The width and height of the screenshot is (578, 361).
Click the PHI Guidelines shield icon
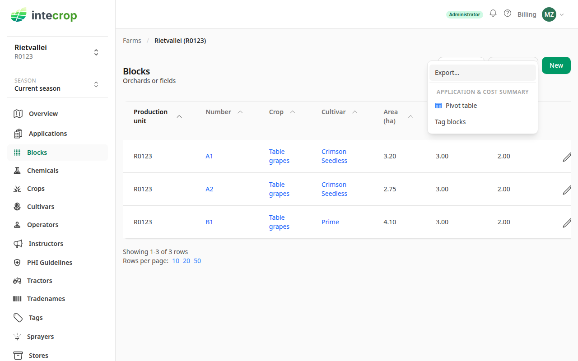[17, 263]
